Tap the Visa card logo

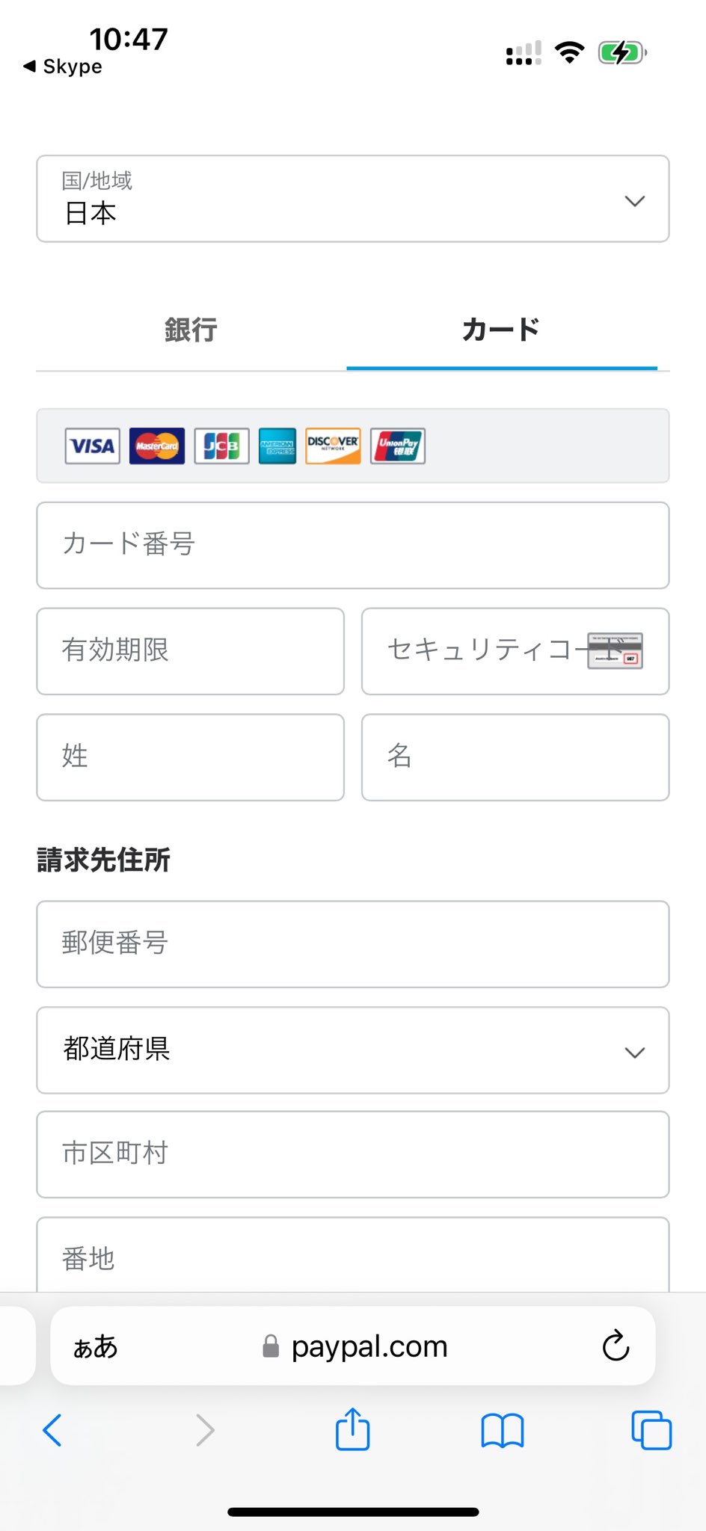click(x=92, y=446)
